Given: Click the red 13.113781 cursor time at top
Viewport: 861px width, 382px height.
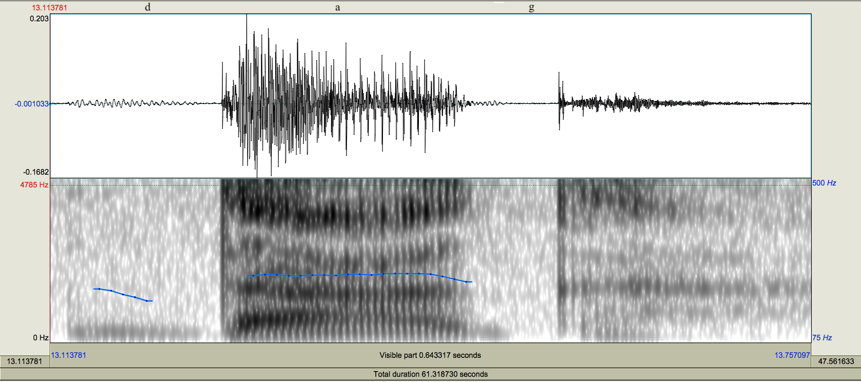Looking at the screenshot, I should (x=50, y=8).
